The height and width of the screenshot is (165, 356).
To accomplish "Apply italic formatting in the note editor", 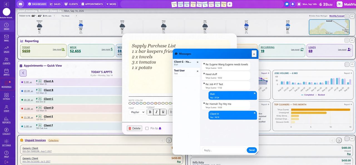I will (157, 112).
